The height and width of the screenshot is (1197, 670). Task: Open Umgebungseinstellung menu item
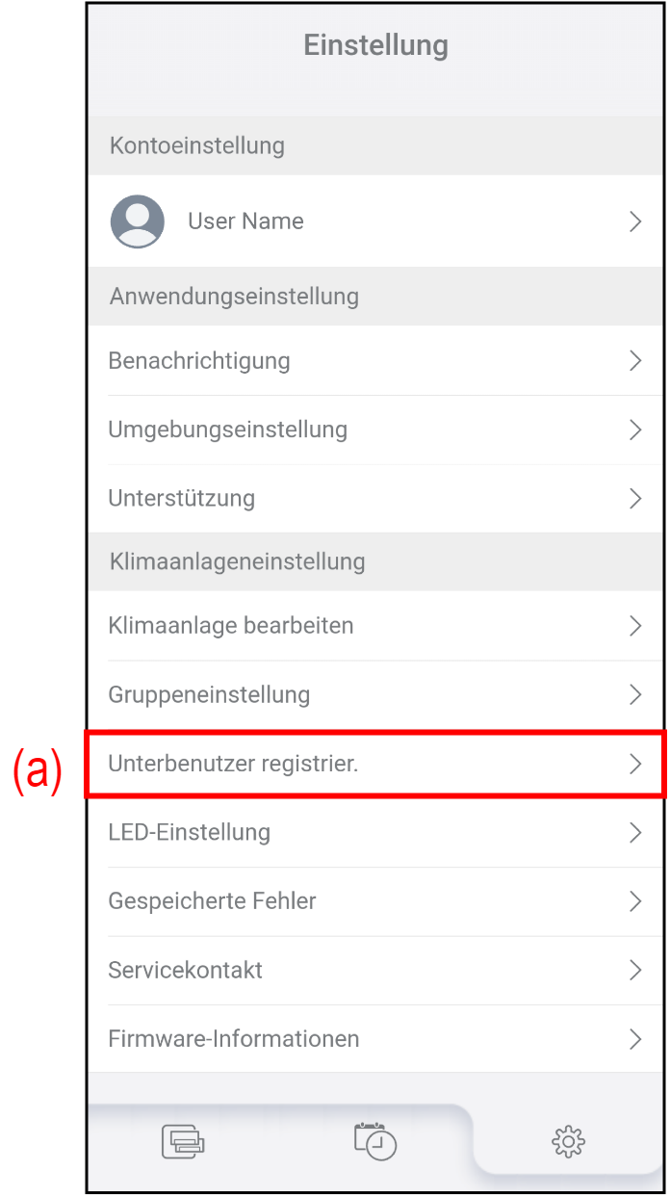click(228, 429)
